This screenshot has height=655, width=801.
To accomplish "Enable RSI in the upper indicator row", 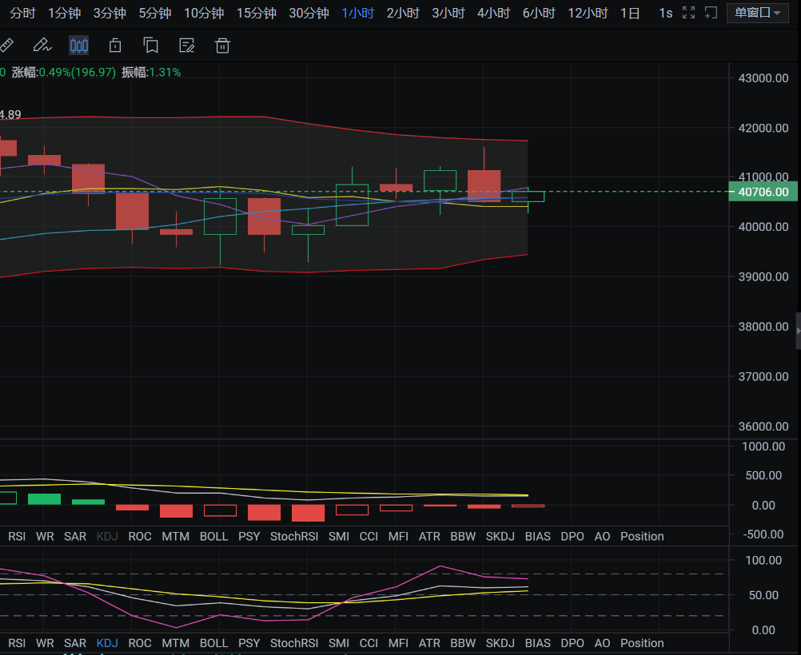I will point(17,536).
